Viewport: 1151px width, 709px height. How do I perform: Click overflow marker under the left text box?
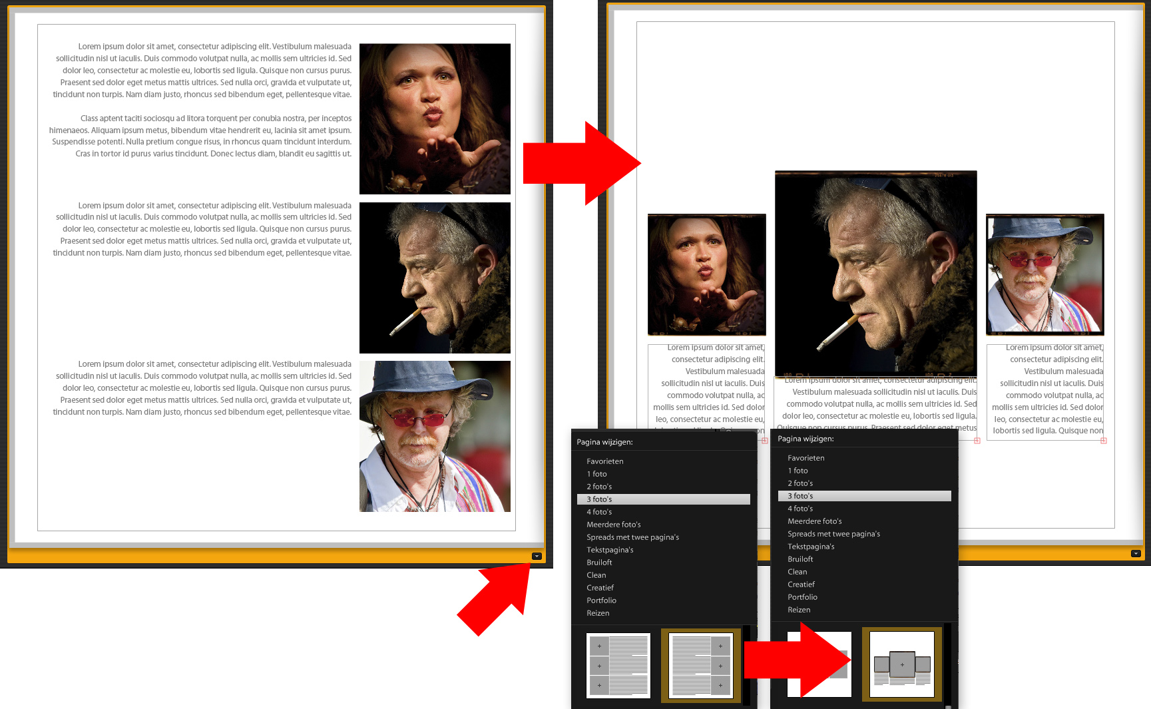[x=764, y=440]
